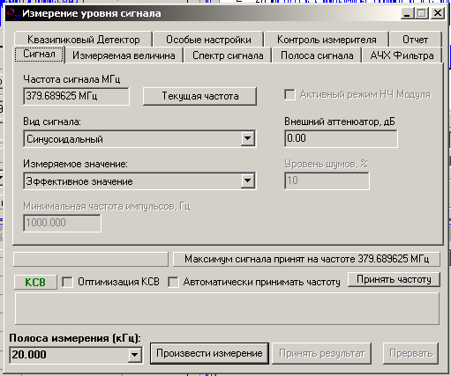Expand the Полоса измерения dropdown
Viewport: 451px width, 376px height.
134,355
